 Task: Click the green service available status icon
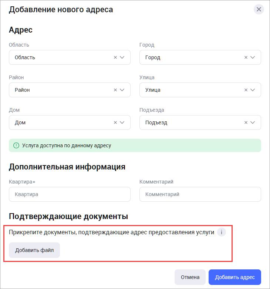tap(16, 145)
